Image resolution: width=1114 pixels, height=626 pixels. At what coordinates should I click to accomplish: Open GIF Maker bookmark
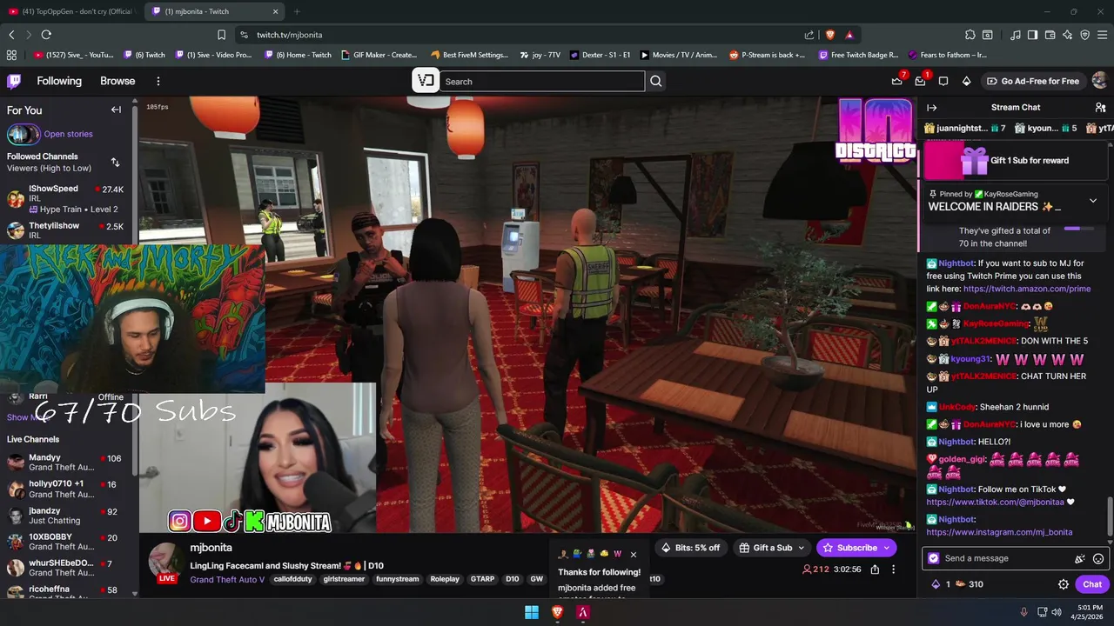(x=379, y=55)
